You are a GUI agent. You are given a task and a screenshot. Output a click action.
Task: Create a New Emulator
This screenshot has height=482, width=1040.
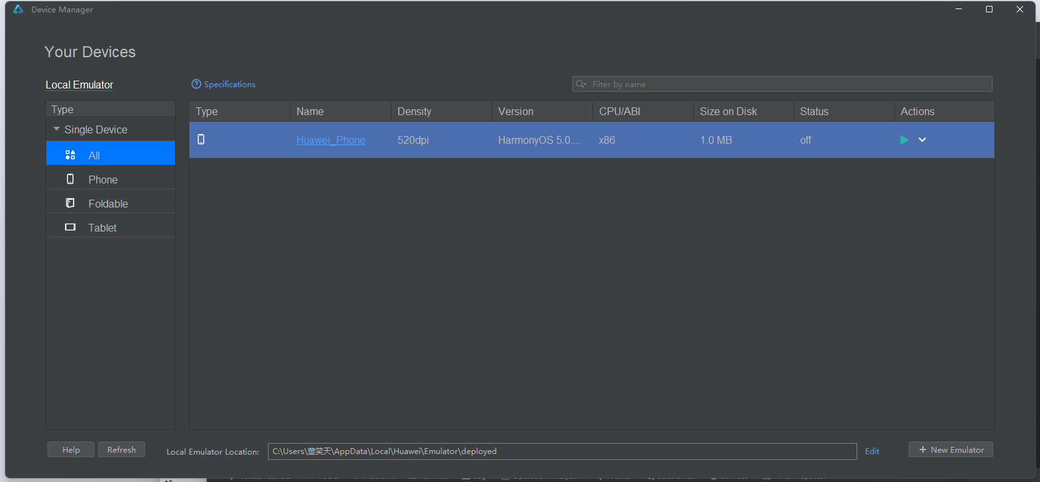tap(951, 449)
